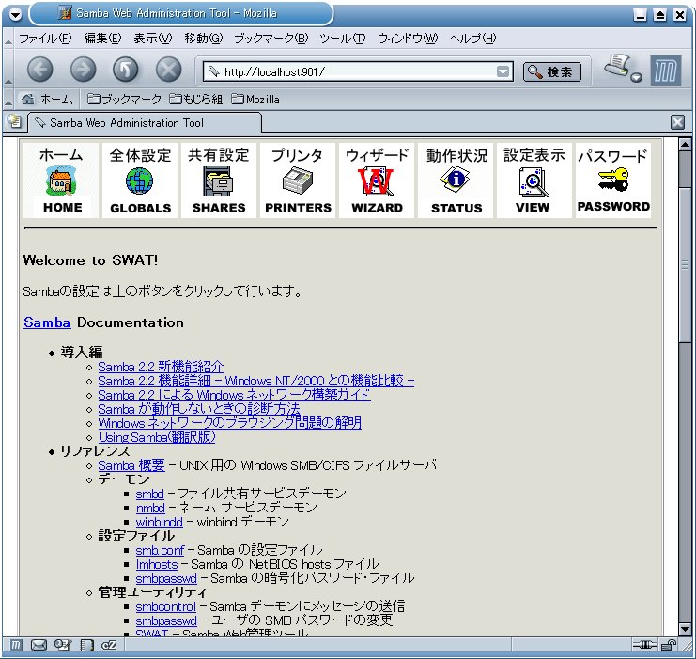Open Samba が動作しないときの診断方法 link
The width and height of the screenshot is (696, 659).
click(199, 409)
